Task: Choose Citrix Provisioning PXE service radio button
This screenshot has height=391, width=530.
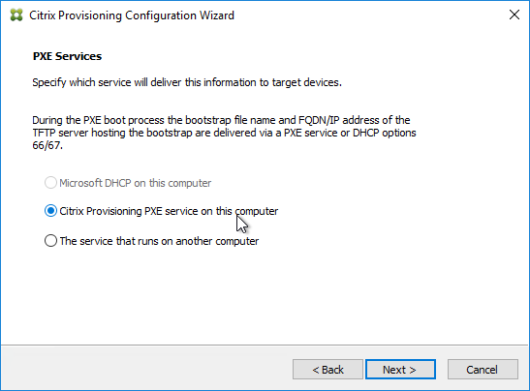Action: point(50,211)
